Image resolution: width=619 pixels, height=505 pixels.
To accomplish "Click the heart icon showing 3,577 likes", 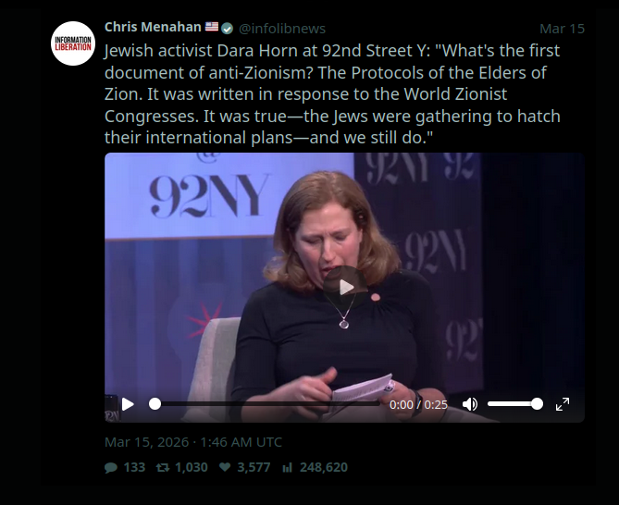I will pos(225,467).
